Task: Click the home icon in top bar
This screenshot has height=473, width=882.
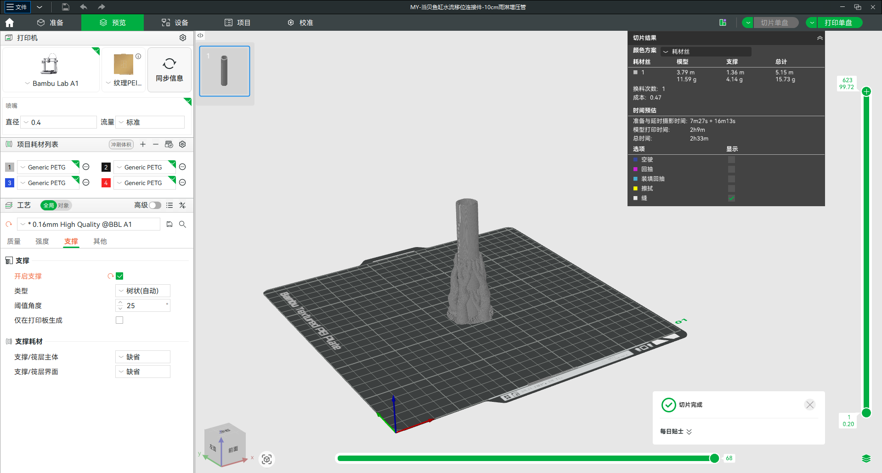Action: pyautogui.click(x=9, y=23)
